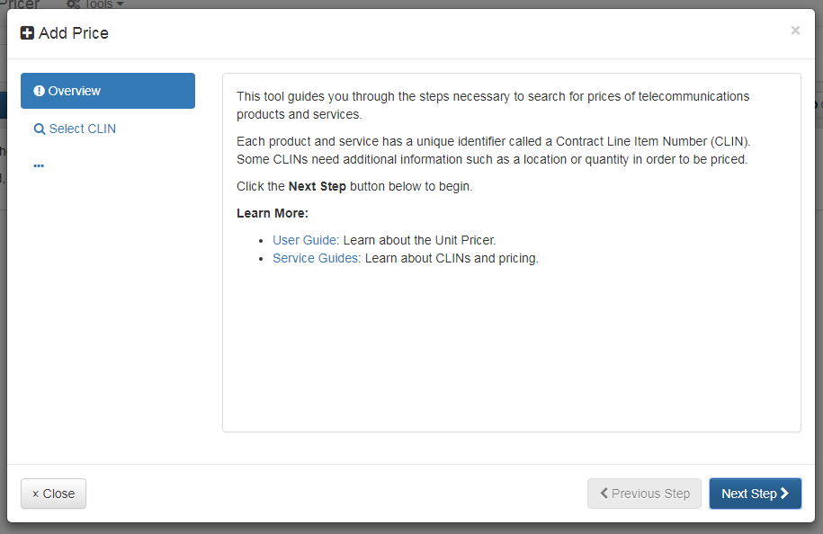This screenshot has width=823, height=534.
Task: Dismiss the dialog with the corner X
Action: [x=795, y=30]
